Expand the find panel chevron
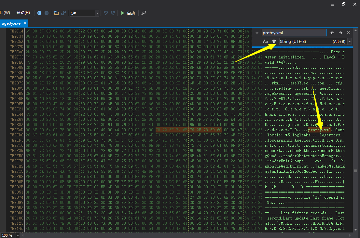The width and height of the screenshot is (360, 238). [x=257, y=33]
